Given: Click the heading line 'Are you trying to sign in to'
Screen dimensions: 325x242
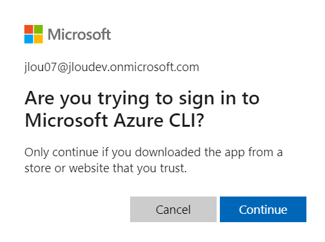Looking at the screenshot, I should click(x=142, y=99).
